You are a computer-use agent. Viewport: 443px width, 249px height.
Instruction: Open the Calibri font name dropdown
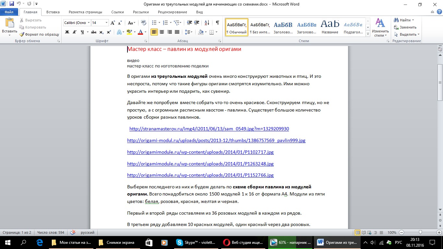point(89,23)
